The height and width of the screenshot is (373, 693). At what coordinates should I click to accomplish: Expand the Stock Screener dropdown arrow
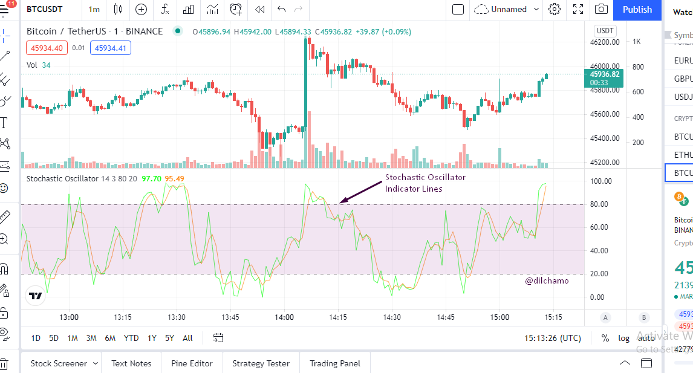coord(96,363)
